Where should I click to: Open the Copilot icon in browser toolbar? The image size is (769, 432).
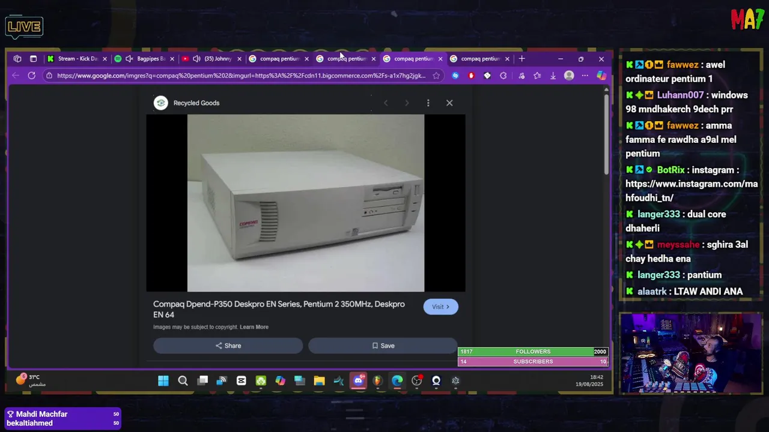pos(601,76)
